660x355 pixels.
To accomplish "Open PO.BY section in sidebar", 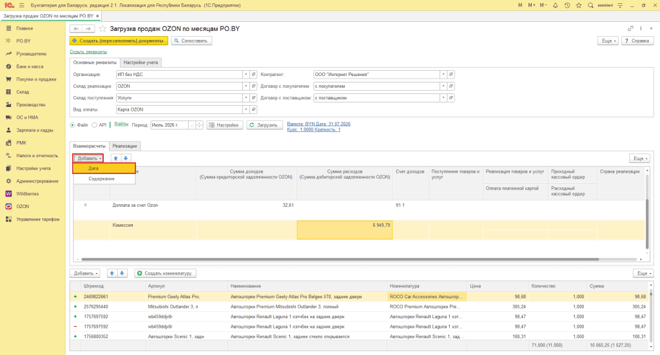I will pyautogui.click(x=23, y=41).
